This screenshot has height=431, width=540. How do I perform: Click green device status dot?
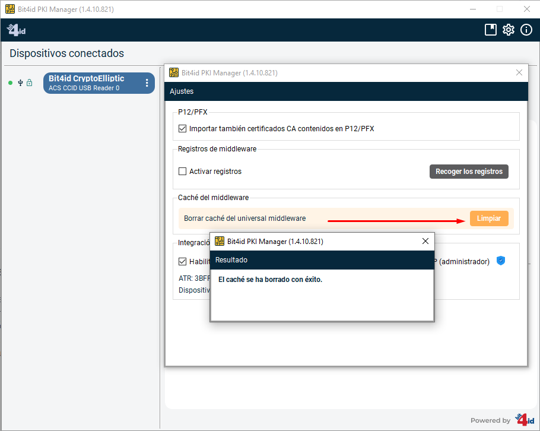point(10,83)
